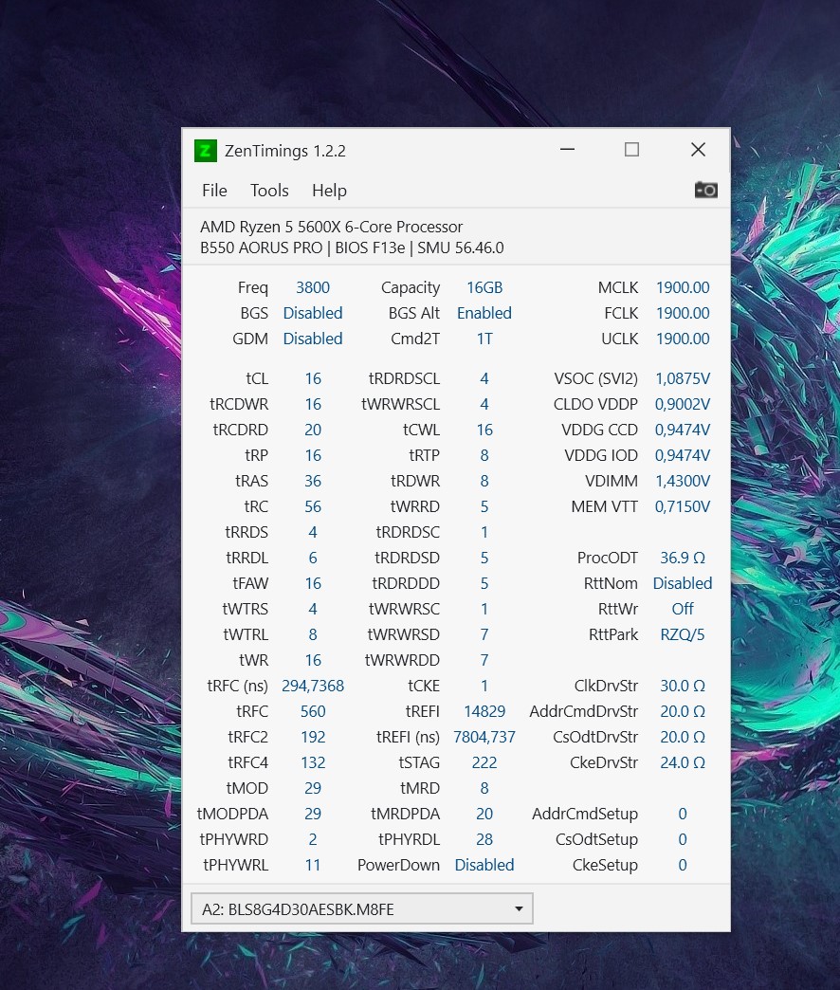The width and height of the screenshot is (840, 990).
Task: Click the tPHYWRL value 11
Action: (x=313, y=865)
